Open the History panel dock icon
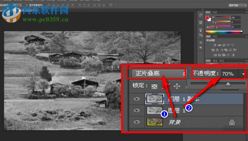 pos(201,15)
